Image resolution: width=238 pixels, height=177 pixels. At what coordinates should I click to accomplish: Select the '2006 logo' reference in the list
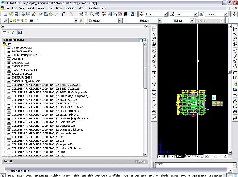[x=17, y=59]
